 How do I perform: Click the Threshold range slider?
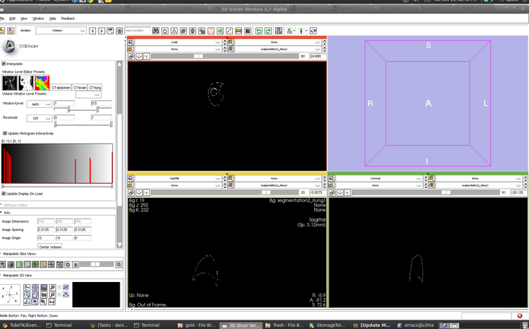(x=83, y=124)
